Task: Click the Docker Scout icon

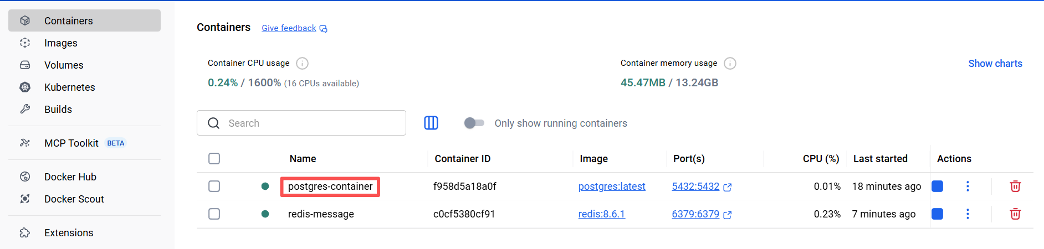Action: tap(25, 199)
